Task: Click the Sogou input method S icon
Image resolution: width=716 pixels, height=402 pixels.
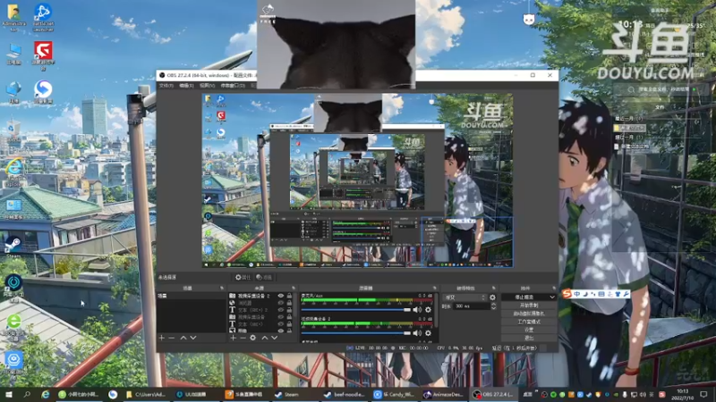Action: point(567,294)
